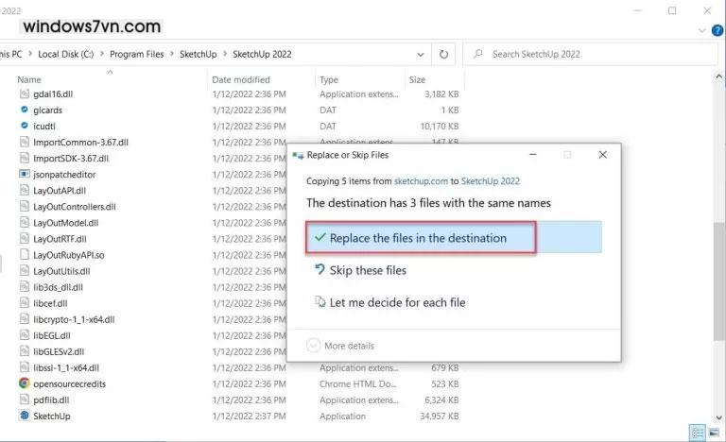Select the jsonpatcheditor file icon
Image resolution: width=726 pixels, height=442 pixels.
pyautogui.click(x=25, y=175)
